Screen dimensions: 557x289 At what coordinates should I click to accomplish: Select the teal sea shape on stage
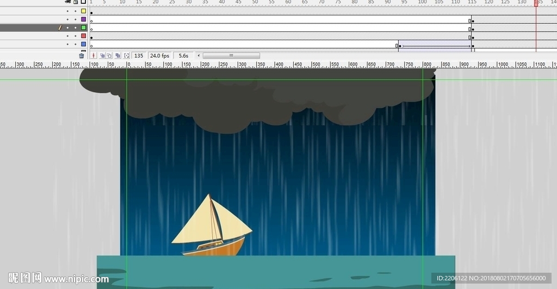coord(276,272)
